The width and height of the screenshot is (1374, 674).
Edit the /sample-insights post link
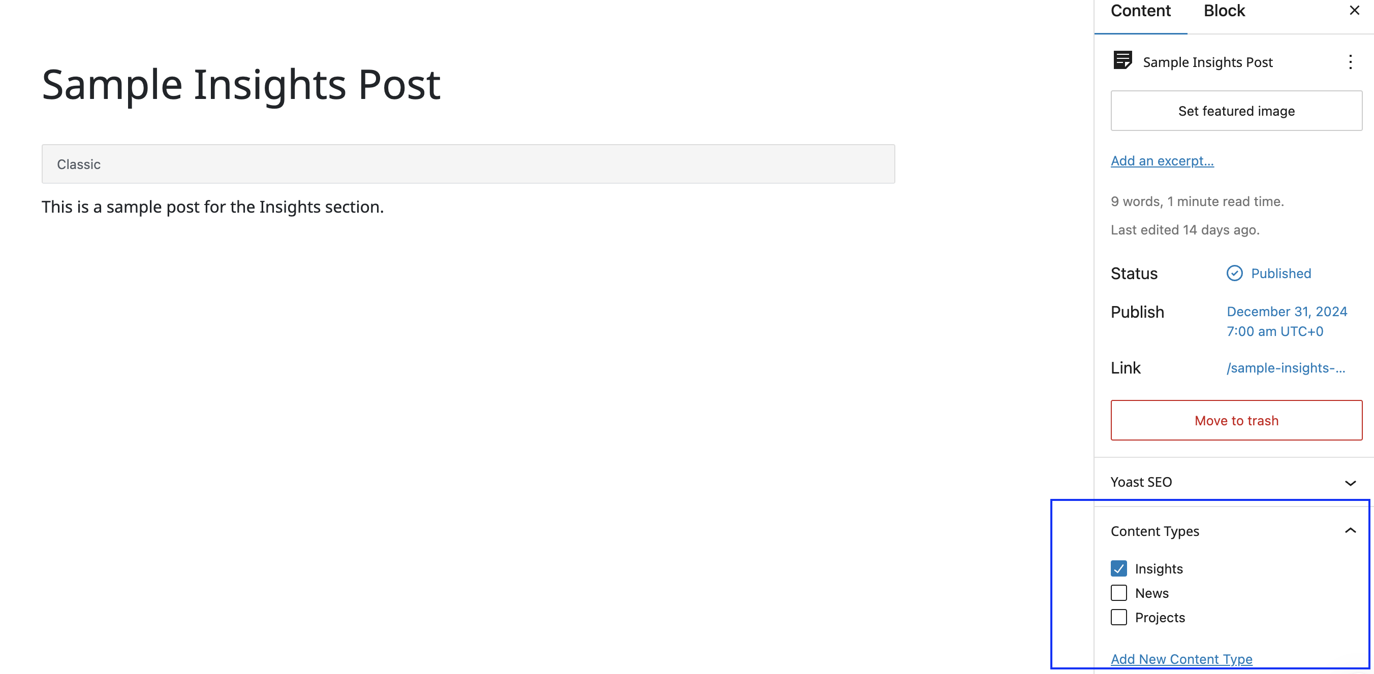click(x=1286, y=368)
